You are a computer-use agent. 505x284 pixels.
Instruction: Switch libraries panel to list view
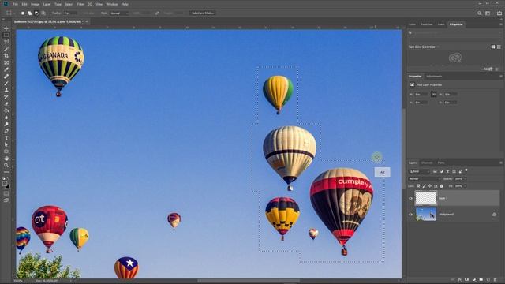point(499,47)
